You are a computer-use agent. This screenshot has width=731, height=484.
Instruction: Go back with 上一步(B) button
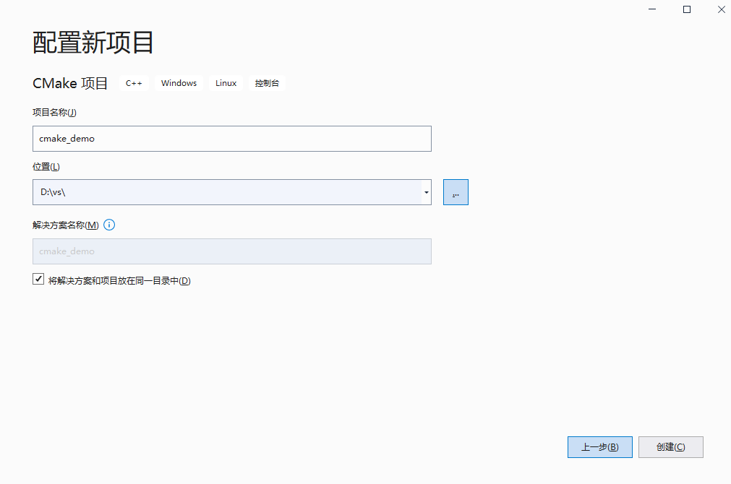599,446
